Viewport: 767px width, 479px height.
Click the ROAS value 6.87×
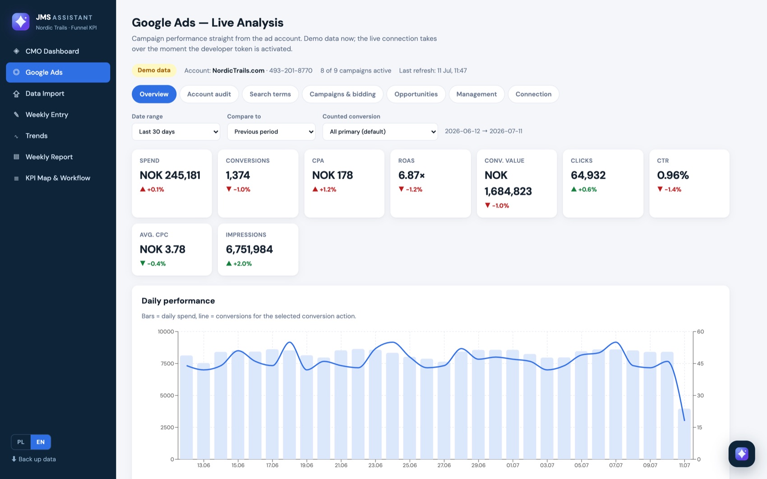tap(411, 175)
